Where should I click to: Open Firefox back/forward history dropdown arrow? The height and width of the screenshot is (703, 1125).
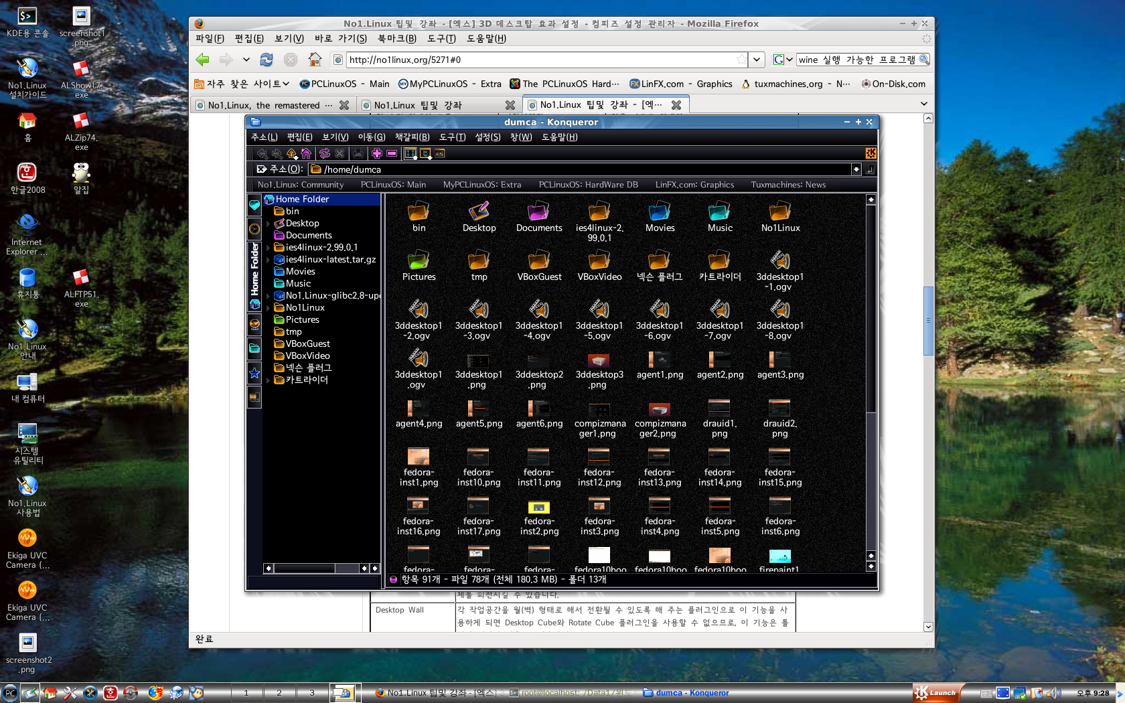pyautogui.click(x=246, y=60)
